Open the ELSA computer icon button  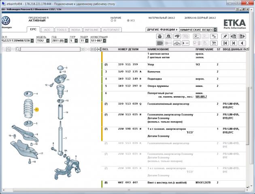click(x=197, y=36)
